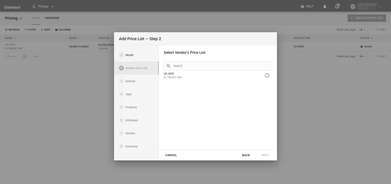The image size is (391, 184).
Task: Open the globe account icon
Action: point(352,7)
